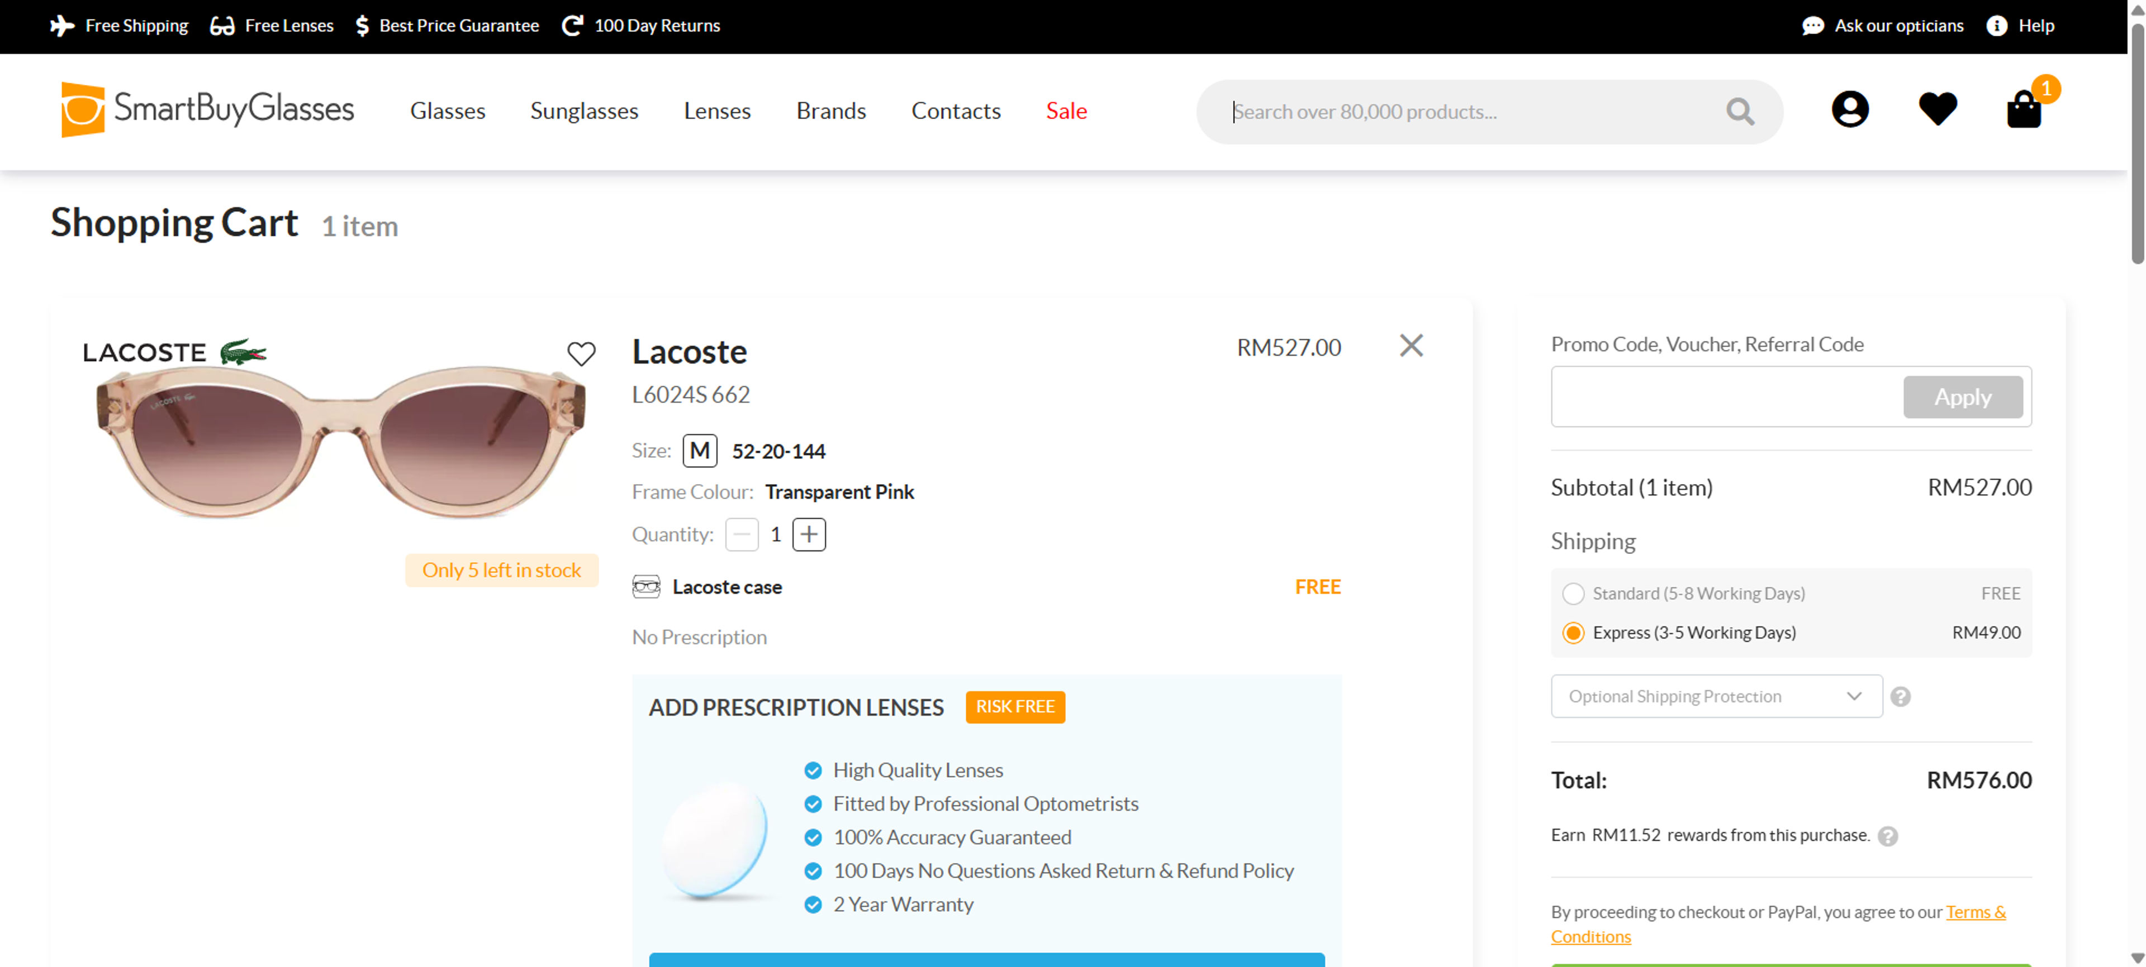
Task: Click the 'No Prescription' text
Action: click(699, 638)
